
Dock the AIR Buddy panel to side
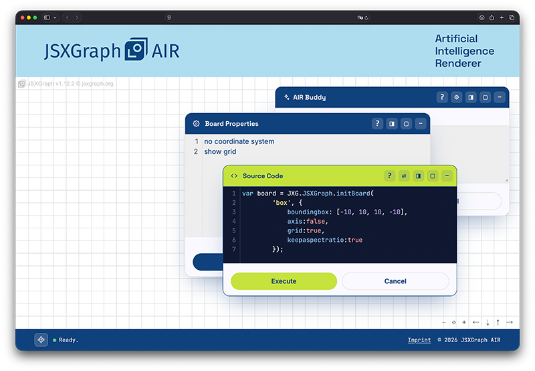coord(471,97)
